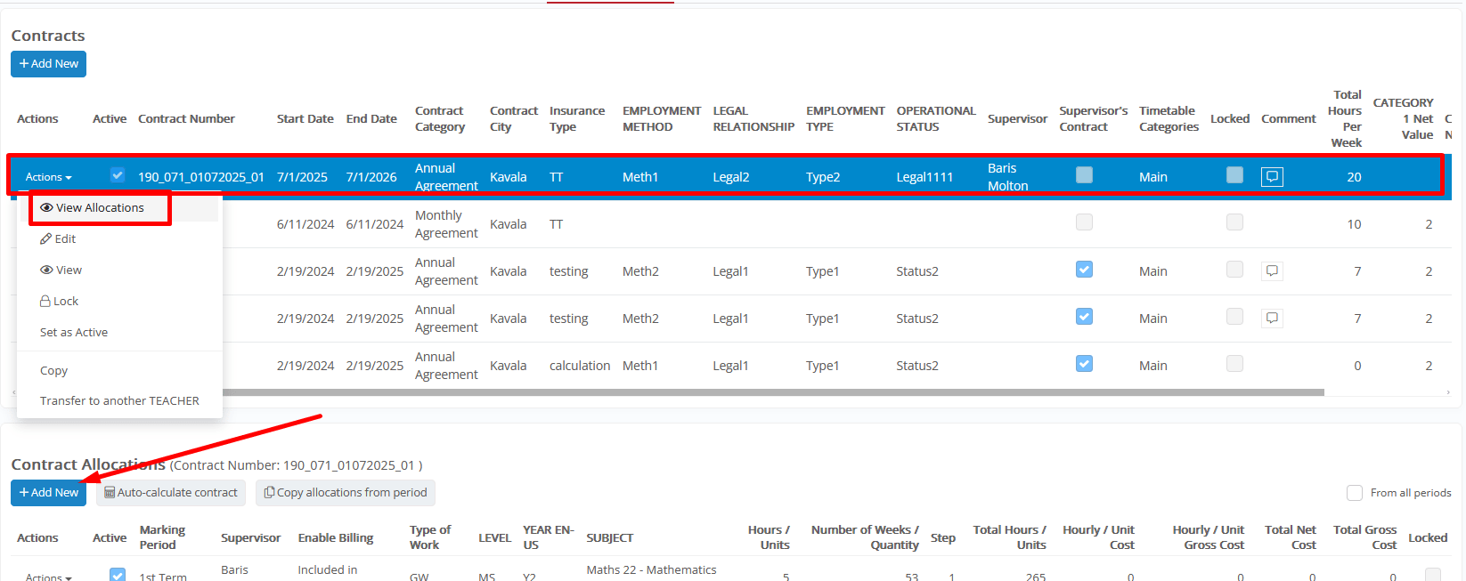Toggle From all periods checkbox

click(1355, 492)
